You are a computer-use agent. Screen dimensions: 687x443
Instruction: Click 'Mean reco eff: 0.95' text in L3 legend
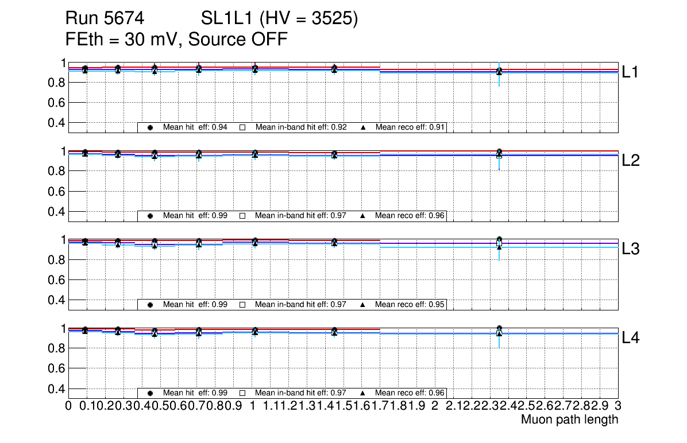(410, 305)
